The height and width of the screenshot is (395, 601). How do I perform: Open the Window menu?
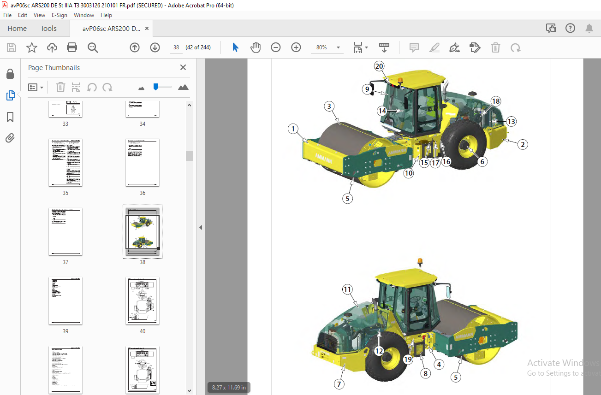tap(84, 15)
